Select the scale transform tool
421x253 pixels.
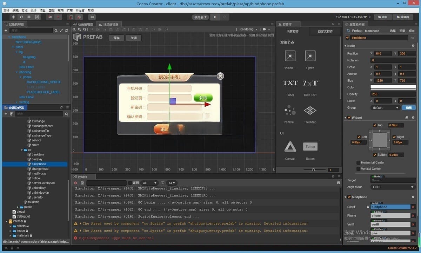click(29, 17)
